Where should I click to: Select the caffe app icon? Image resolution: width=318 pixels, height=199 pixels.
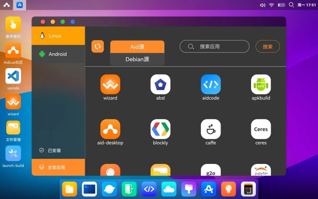tap(211, 129)
